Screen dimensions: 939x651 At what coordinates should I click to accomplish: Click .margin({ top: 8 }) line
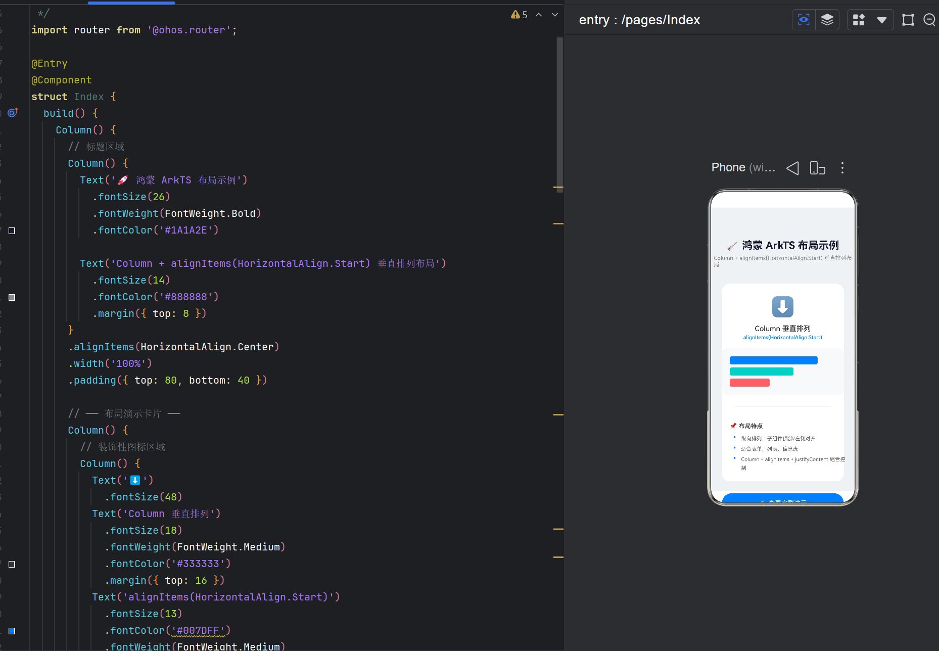[x=149, y=313]
